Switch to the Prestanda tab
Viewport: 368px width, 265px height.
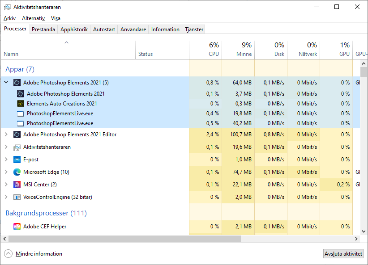[x=43, y=29]
